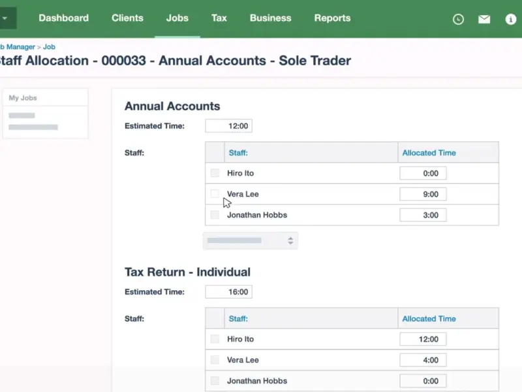Click Annual Accounts Estimated Time field
The width and height of the screenshot is (522, 392).
(x=228, y=126)
